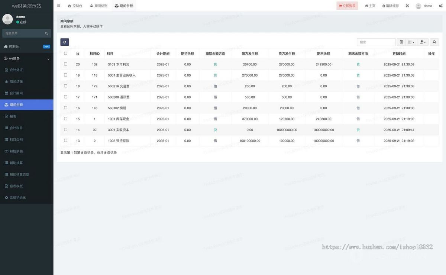Click the demo user avatar in top bar

[x=418, y=6]
